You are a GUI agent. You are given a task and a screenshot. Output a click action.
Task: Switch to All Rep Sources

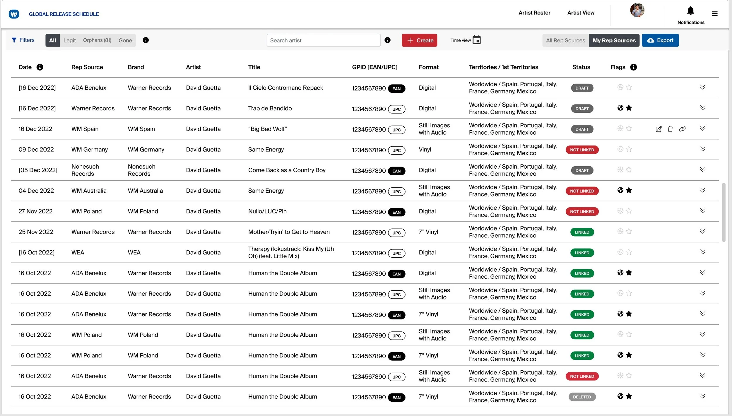pos(565,40)
